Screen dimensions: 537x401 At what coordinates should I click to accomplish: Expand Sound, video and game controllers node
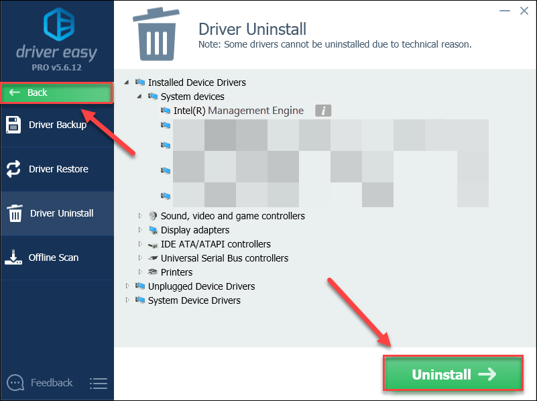pos(140,216)
